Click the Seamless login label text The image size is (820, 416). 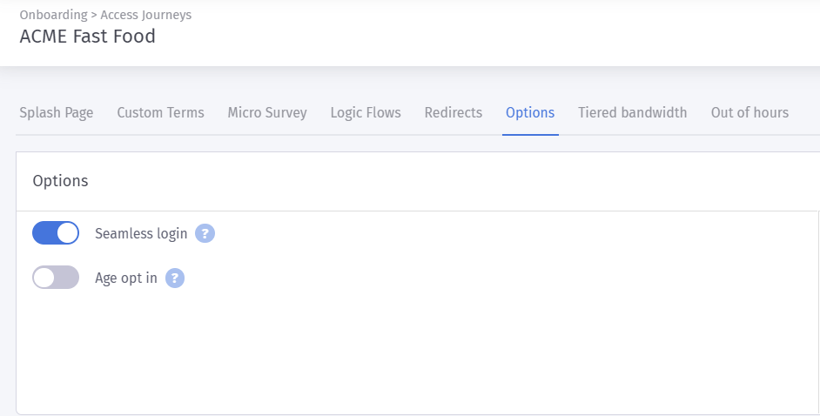click(141, 233)
